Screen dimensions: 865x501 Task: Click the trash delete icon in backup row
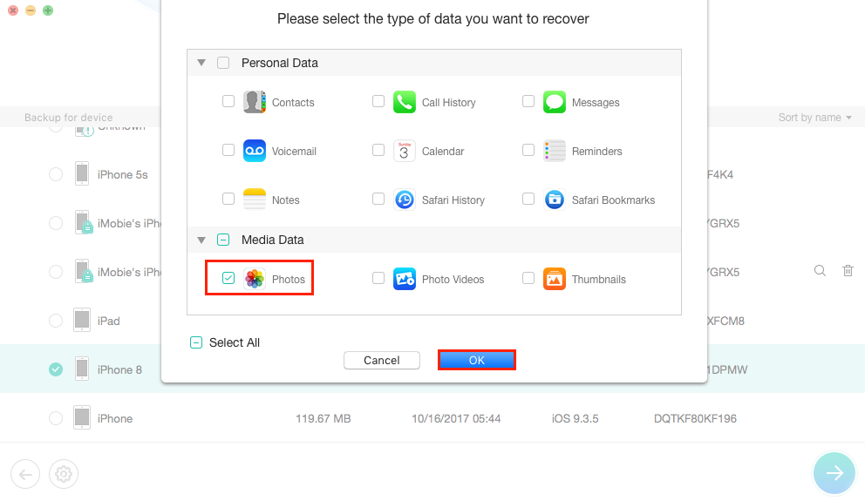[x=848, y=271]
